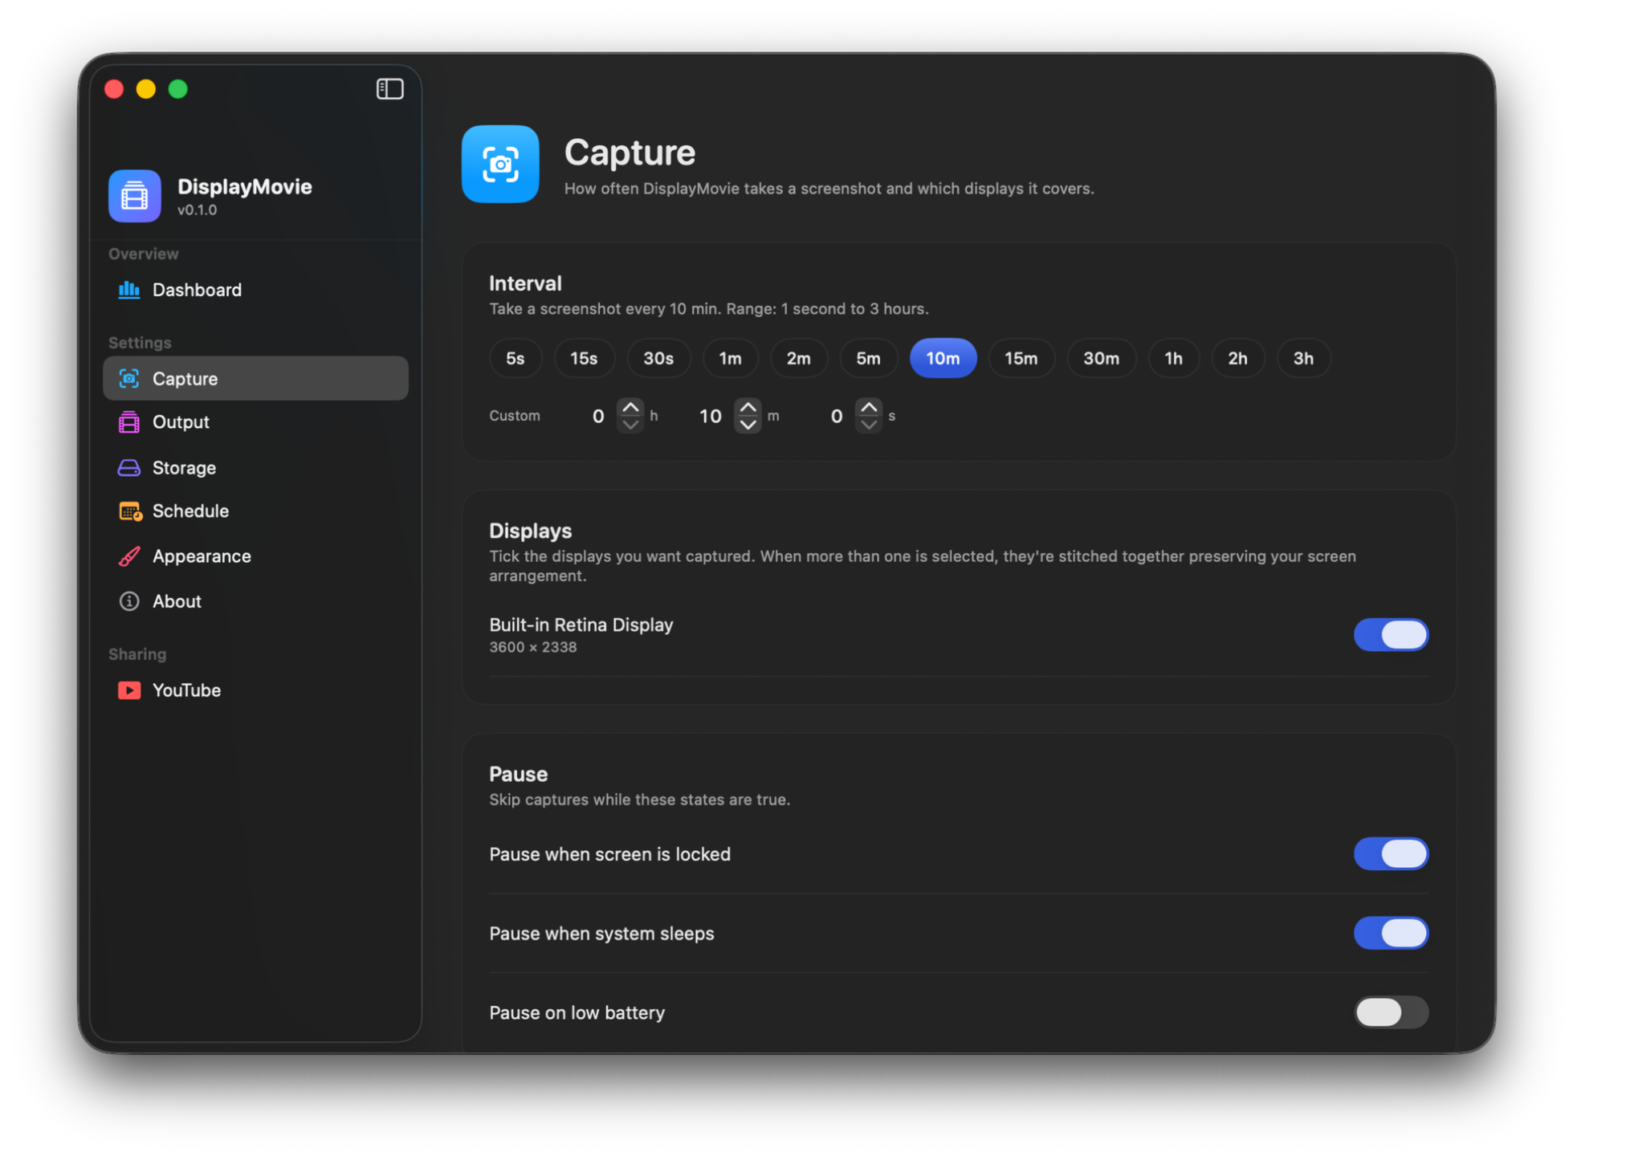Toggle the sidebar visibility icon

click(x=389, y=88)
